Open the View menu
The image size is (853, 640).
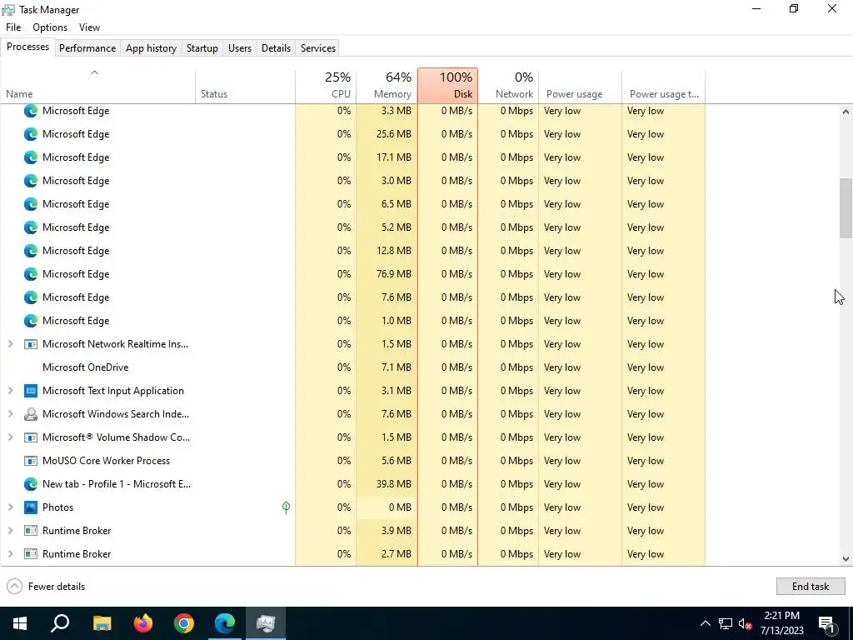coord(89,27)
